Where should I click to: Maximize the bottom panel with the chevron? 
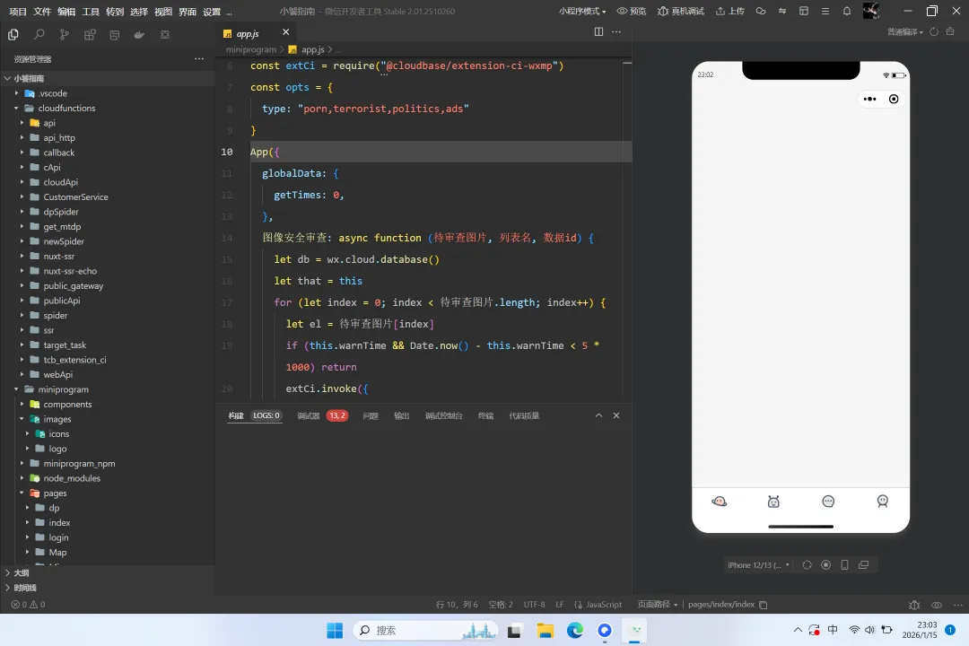(x=598, y=415)
